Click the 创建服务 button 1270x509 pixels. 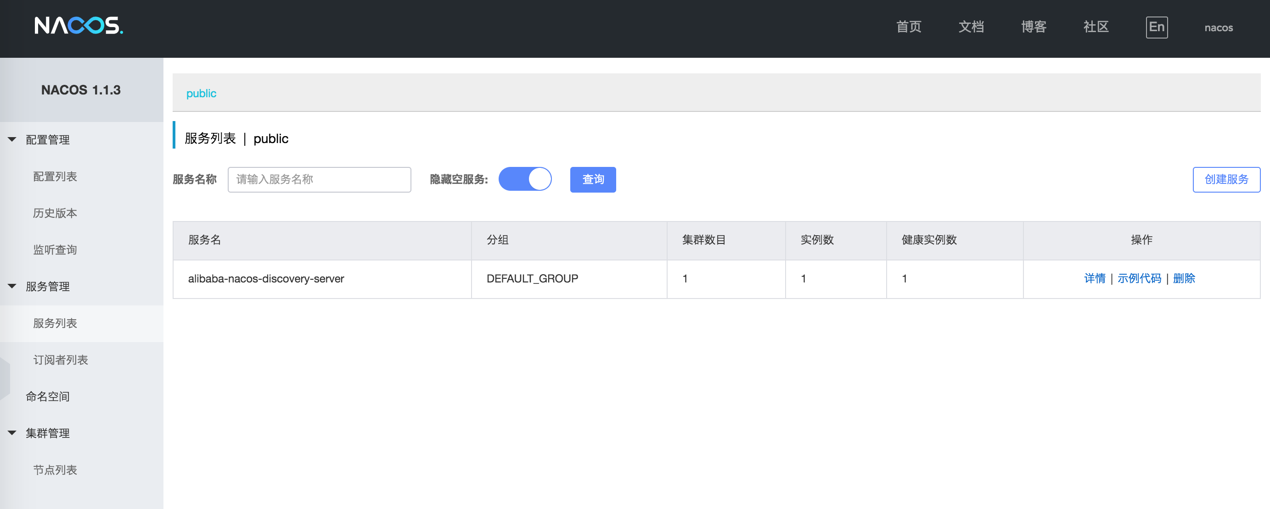coord(1226,180)
